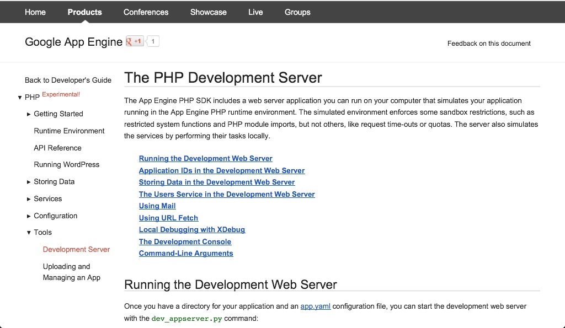565x328 pixels.
Task: Jump to The Users Service link
Action: pyautogui.click(x=227, y=194)
